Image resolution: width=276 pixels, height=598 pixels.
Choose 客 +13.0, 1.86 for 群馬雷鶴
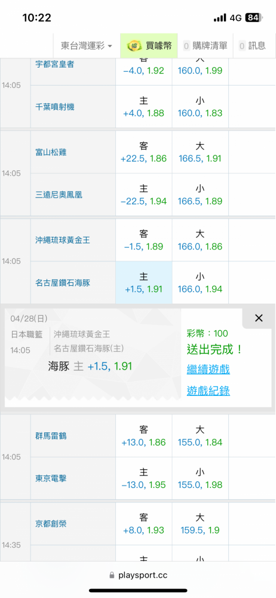coord(144,436)
